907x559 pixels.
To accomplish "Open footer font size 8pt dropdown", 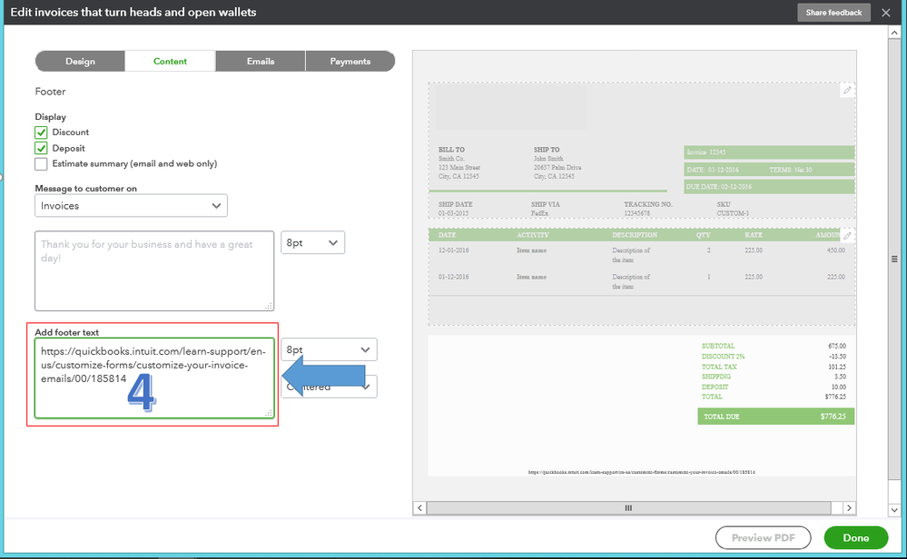I will tap(330, 349).
